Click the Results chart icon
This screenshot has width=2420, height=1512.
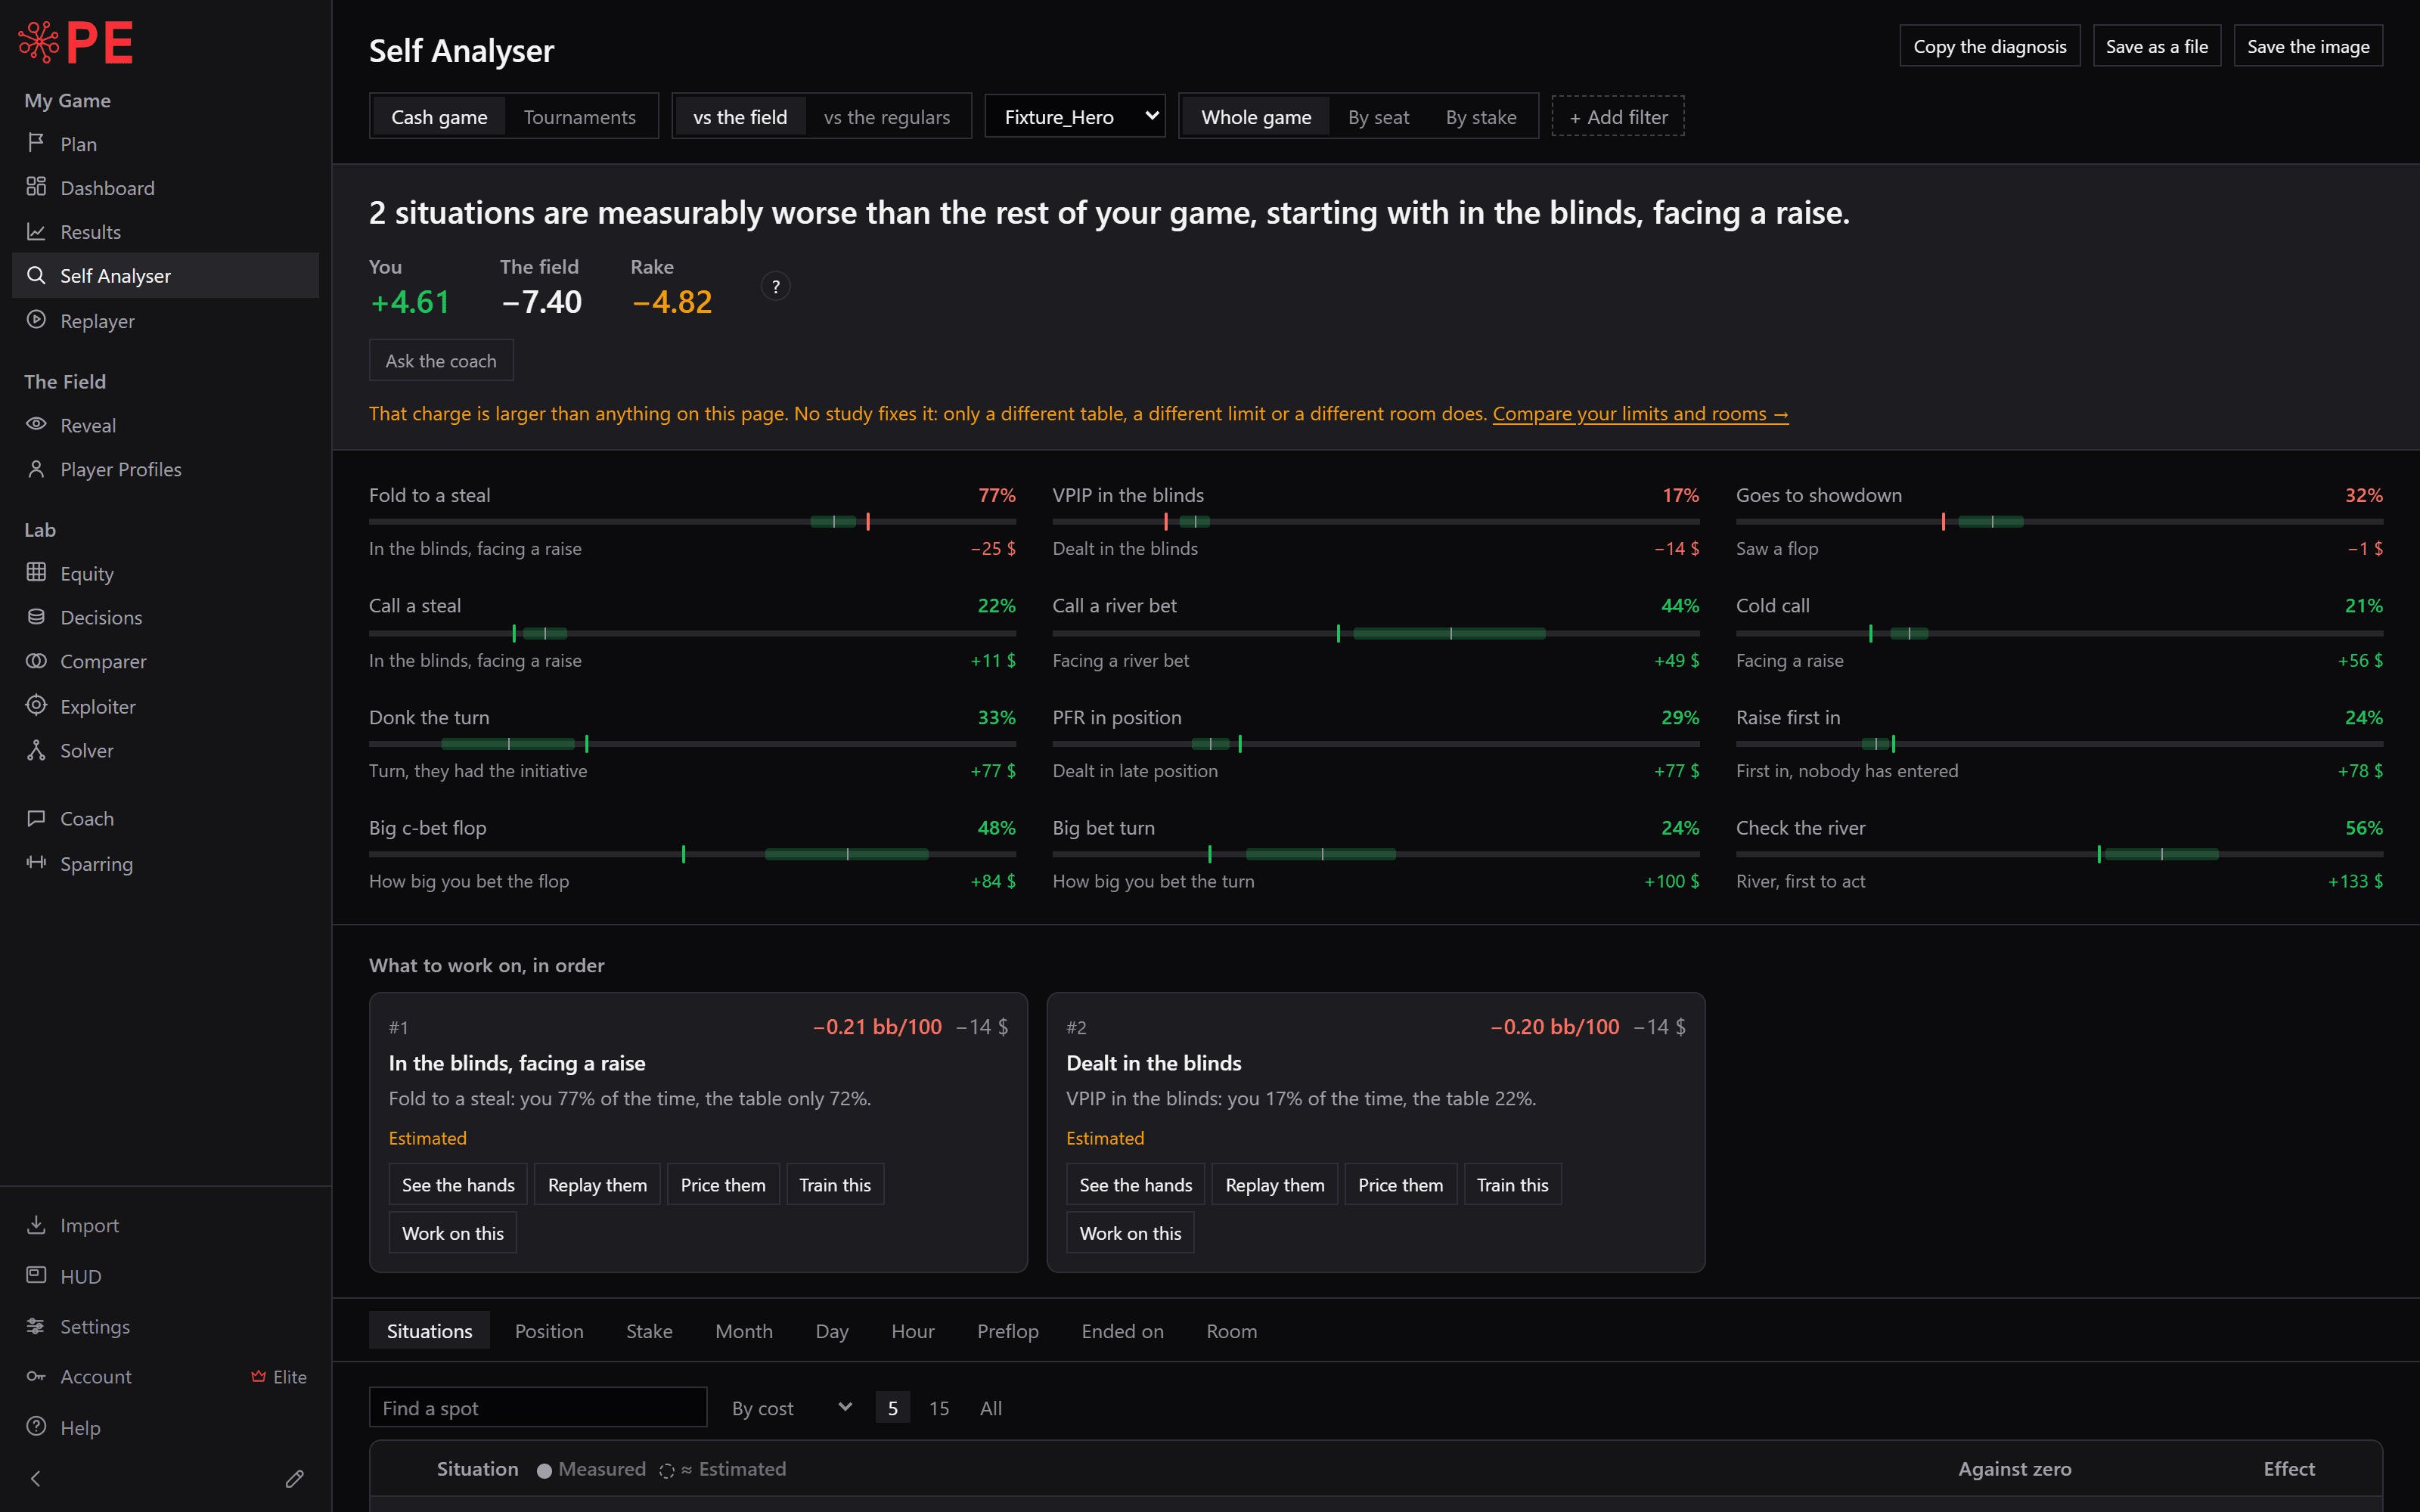coord(36,231)
